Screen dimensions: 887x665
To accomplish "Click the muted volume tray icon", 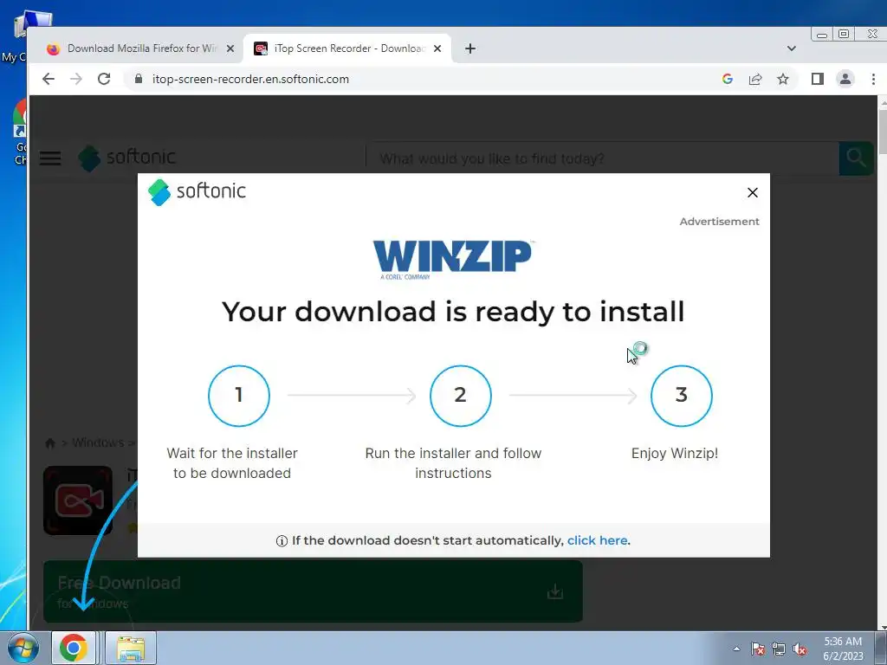I will (800, 649).
